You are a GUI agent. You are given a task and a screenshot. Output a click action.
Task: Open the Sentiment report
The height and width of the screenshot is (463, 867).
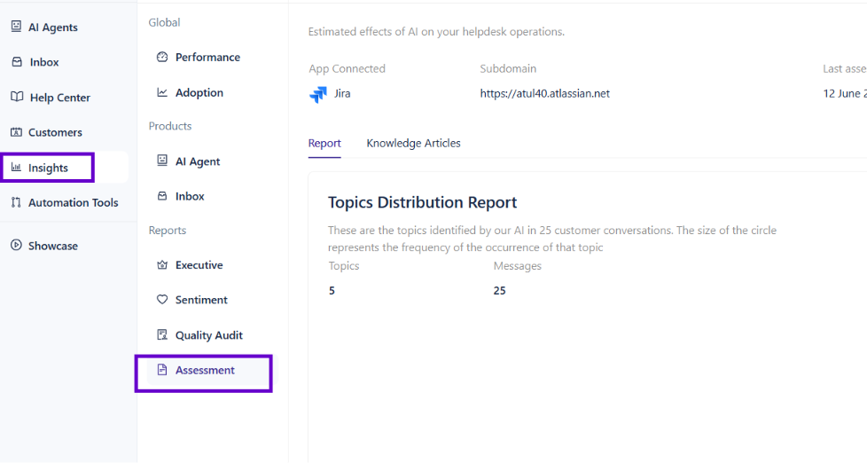click(x=201, y=300)
